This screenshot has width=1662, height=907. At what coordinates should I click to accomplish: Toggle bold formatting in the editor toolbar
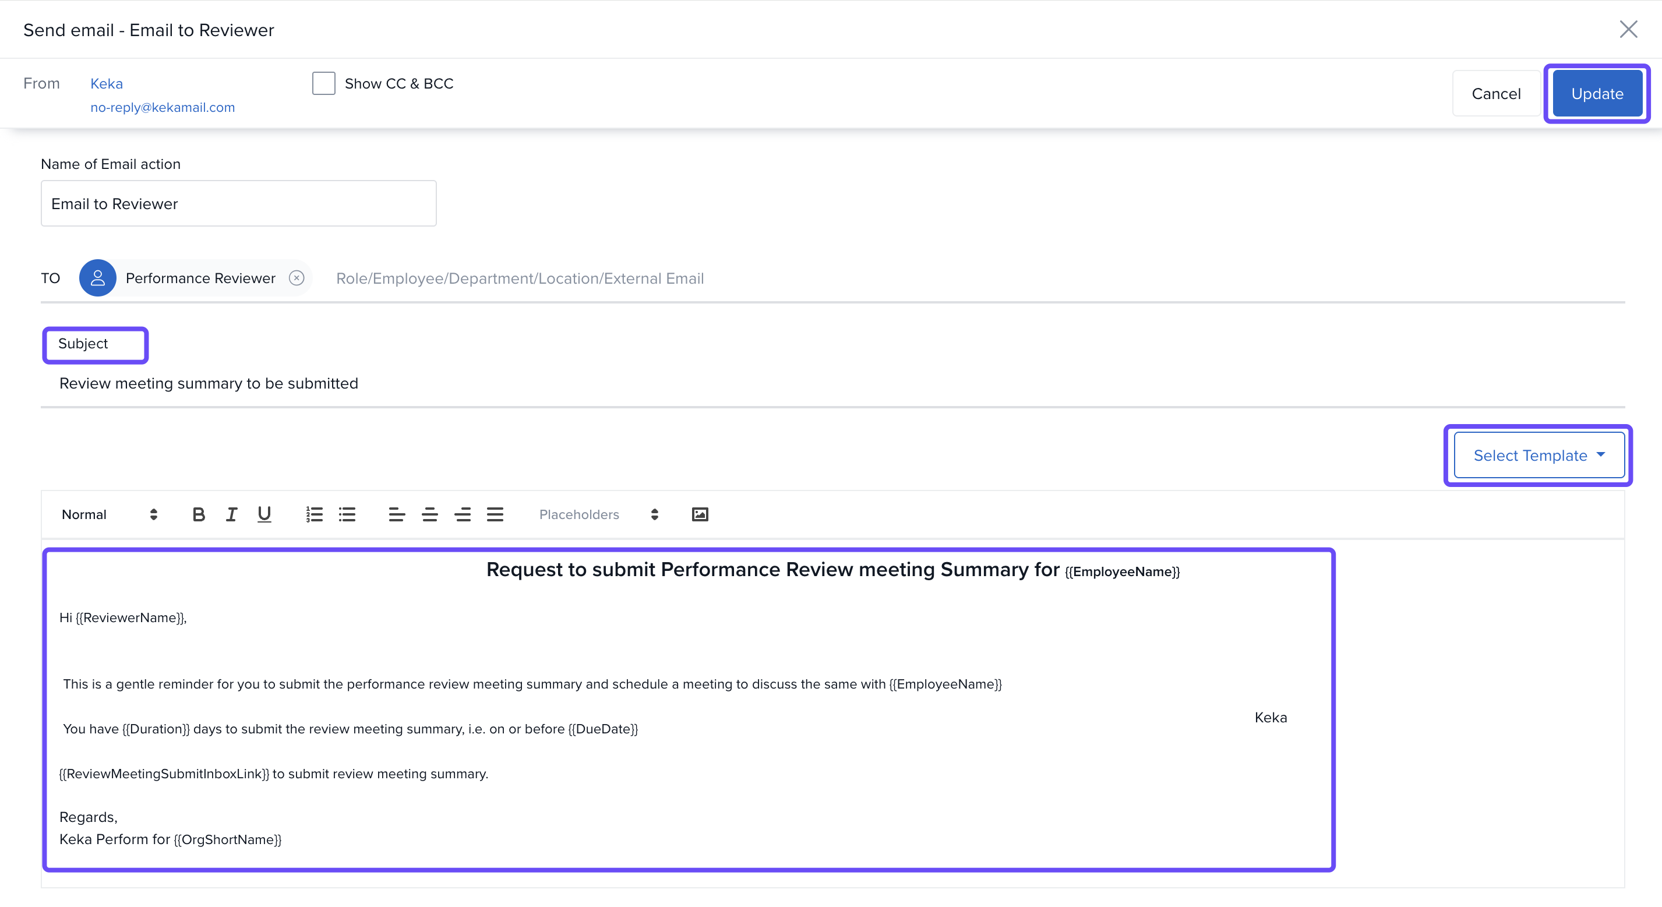[199, 514]
